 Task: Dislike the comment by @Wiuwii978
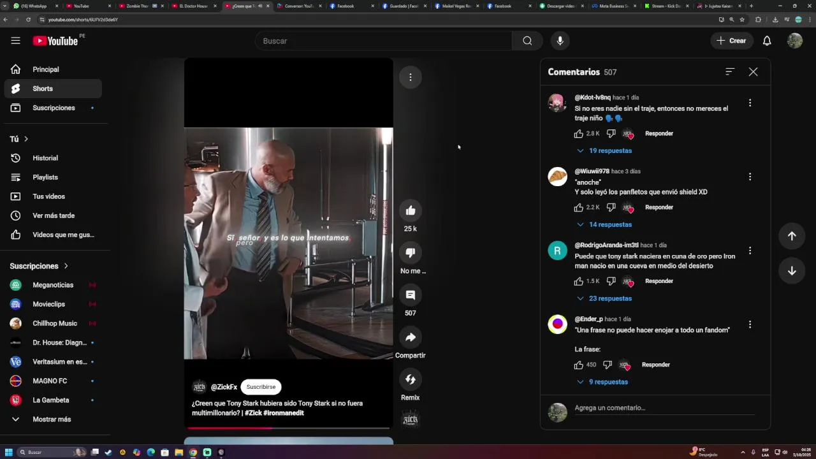611,207
